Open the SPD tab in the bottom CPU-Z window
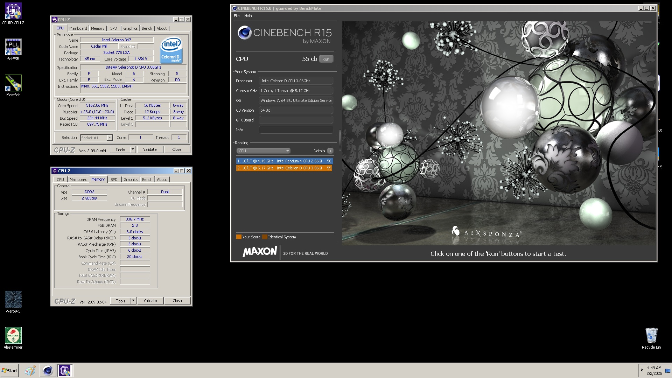Screen dimensions: 672x378 pyautogui.click(x=114, y=180)
